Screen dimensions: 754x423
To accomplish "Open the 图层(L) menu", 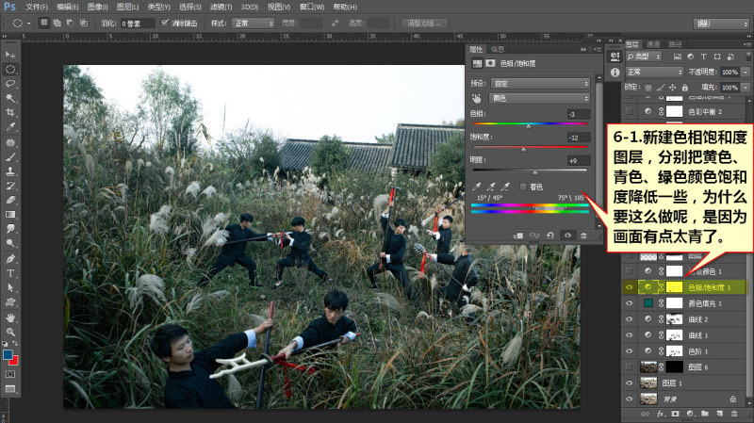I will pos(127,7).
